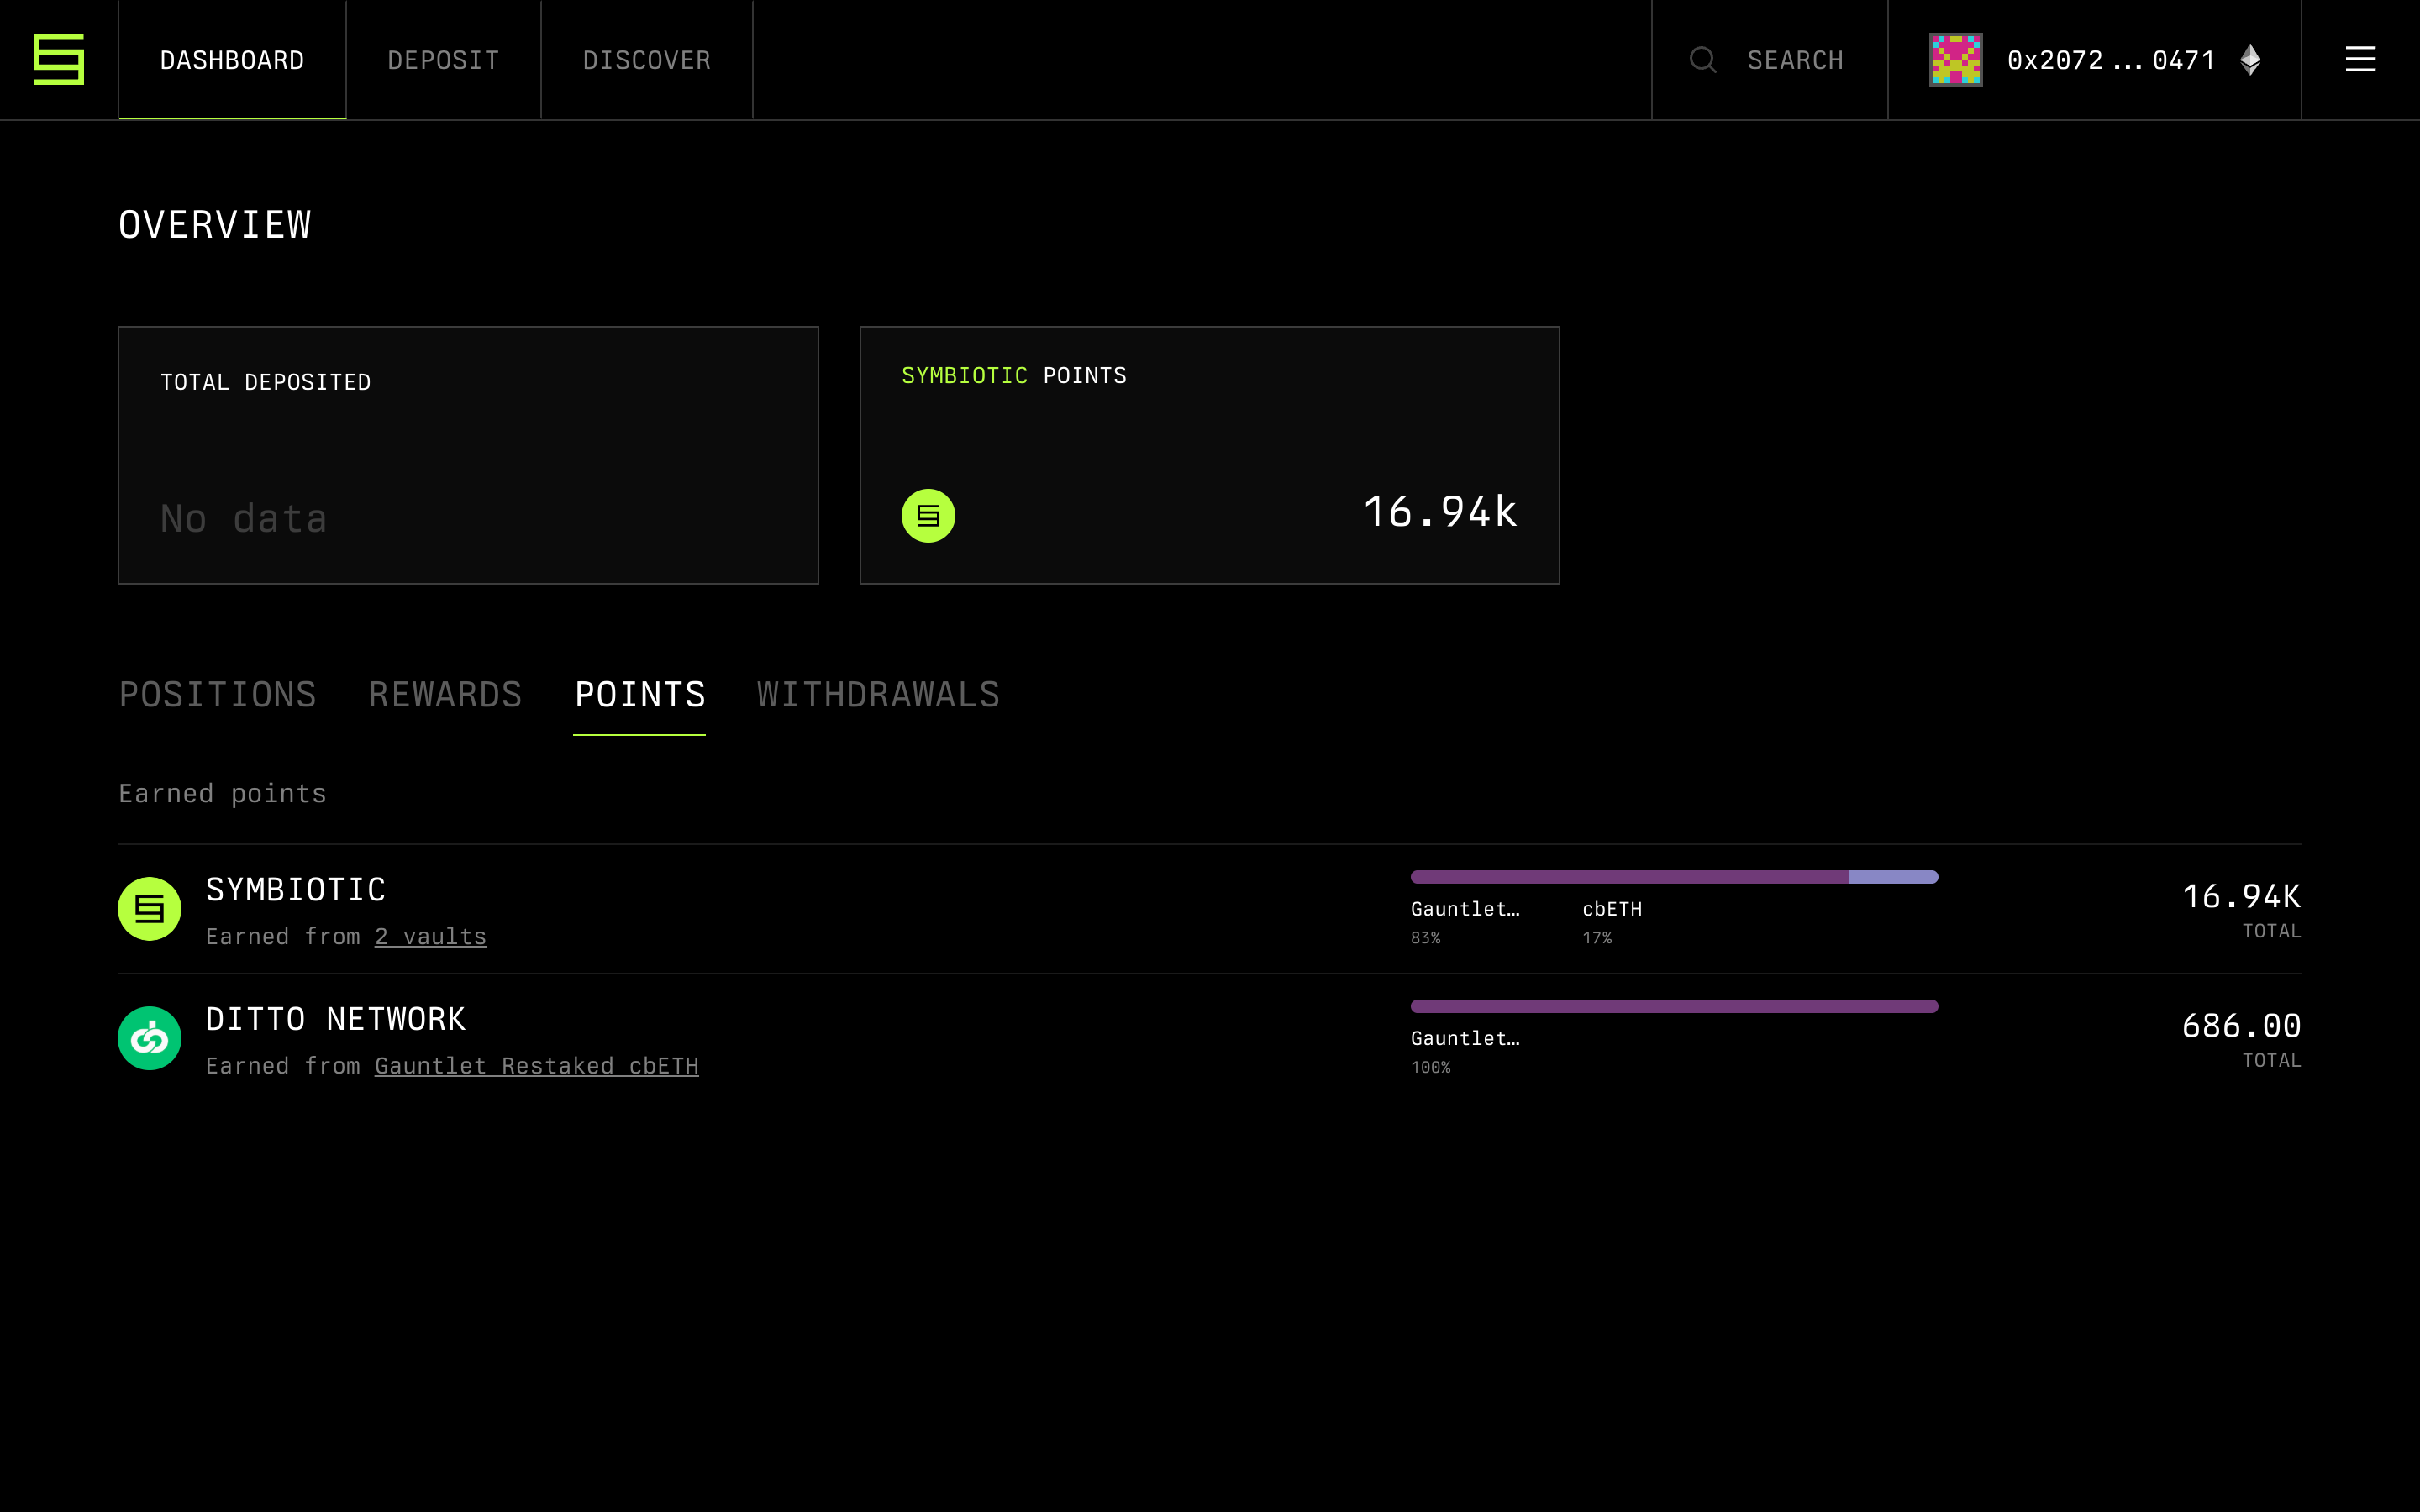Screen dimensions: 2420x1512
Task: Click the 16.94K total in Symbiotic row
Action: coord(2241,896)
